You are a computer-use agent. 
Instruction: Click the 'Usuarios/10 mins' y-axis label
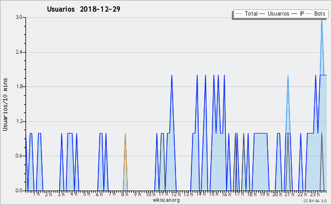pyautogui.click(x=5, y=104)
